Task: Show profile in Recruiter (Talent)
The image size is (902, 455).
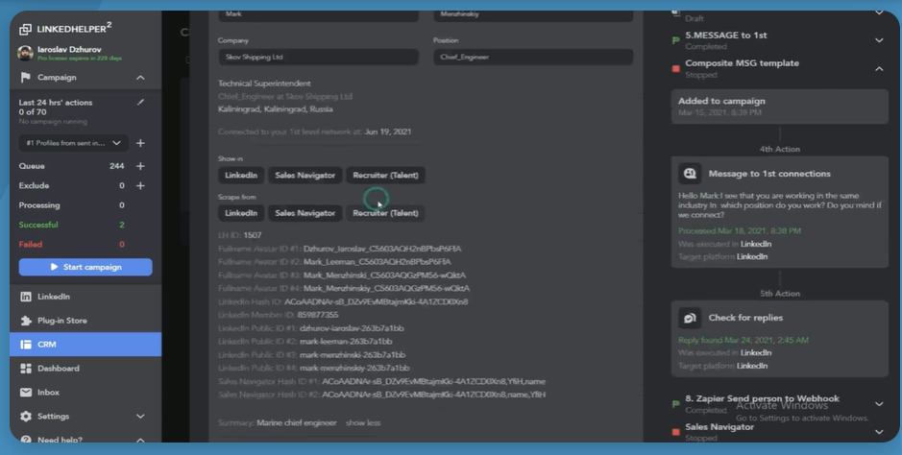Action: click(x=385, y=176)
